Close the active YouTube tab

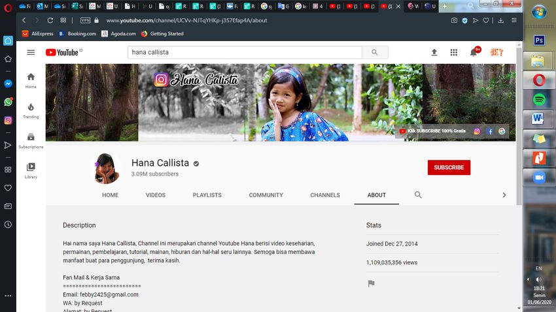point(398,7)
